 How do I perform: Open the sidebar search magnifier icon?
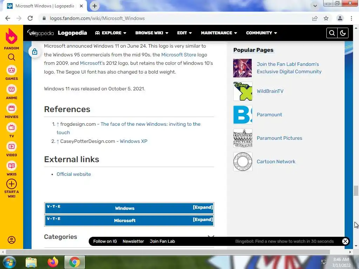tap(12, 57)
